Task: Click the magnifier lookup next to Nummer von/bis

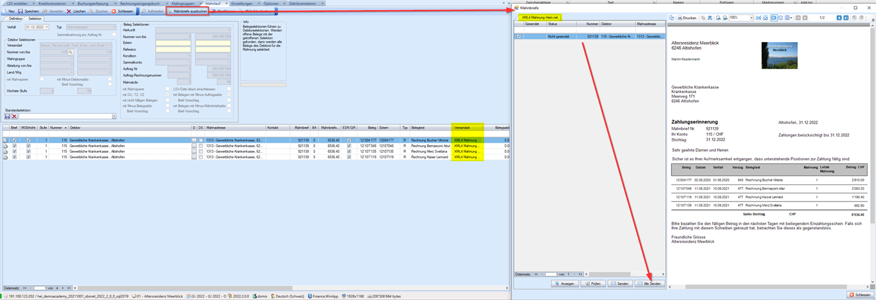Action: (71, 52)
